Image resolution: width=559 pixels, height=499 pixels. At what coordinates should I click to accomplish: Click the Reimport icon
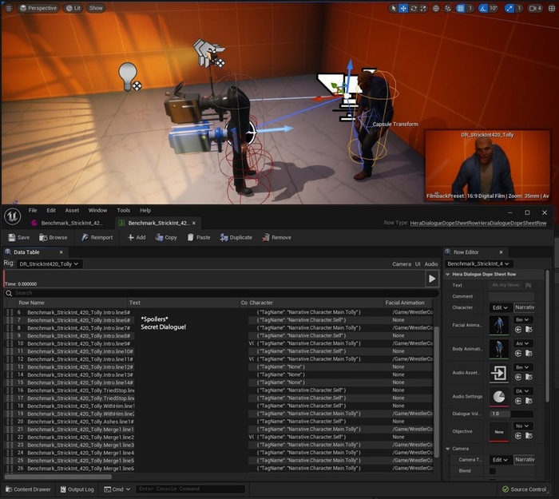click(x=84, y=237)
